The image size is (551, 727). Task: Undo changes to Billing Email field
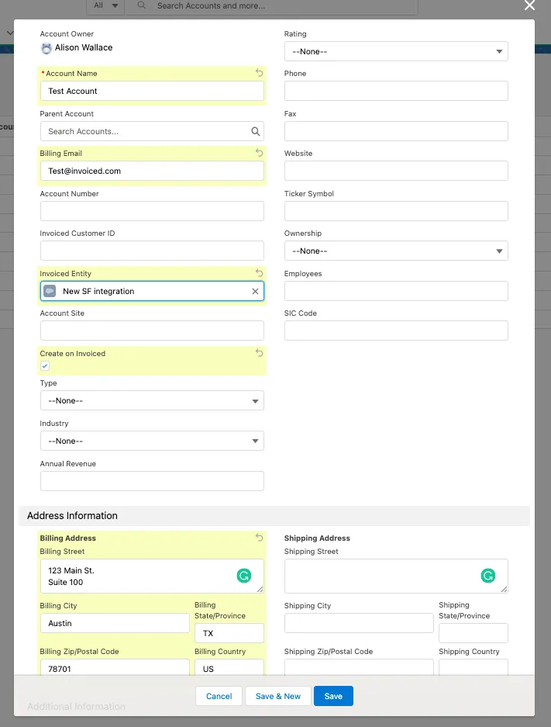(260, 153)
